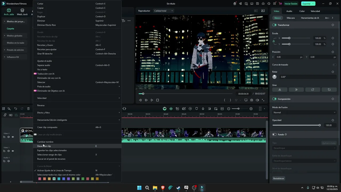The width and height of the screenshot is (341, 192).
Task: Click the undo arrow in timeline toolbar
Action: point(16,109)
